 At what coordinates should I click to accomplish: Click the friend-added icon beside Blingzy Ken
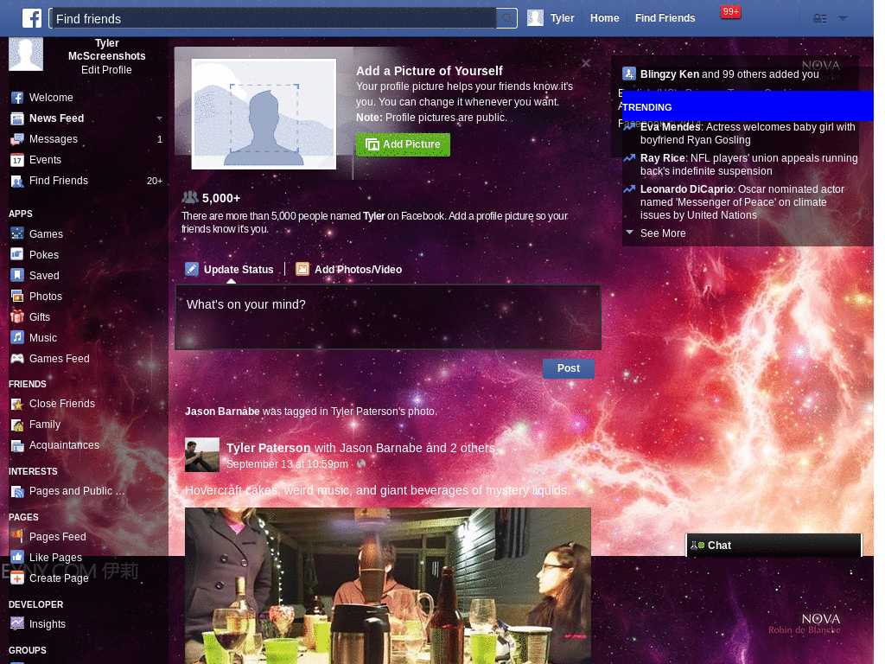click(629, 74)
